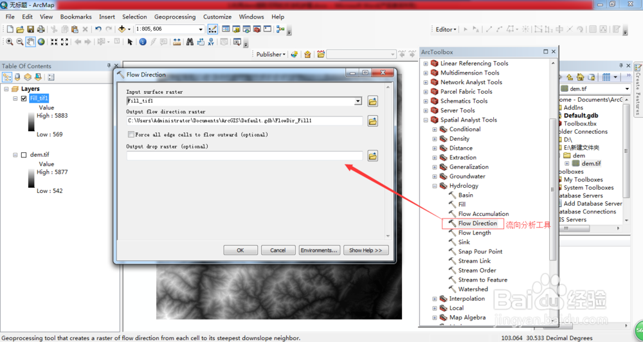
Task: Open the Editor Toolbar icon
Action: pos(212,29)
